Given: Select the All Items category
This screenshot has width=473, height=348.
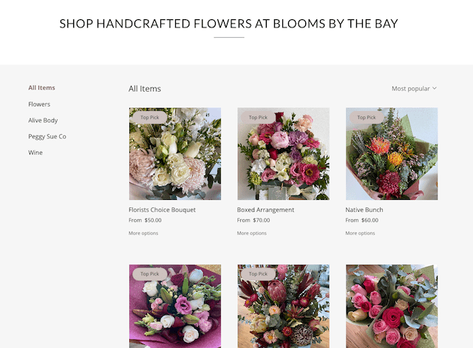Looking at the screenshot, I should (x=41, y=88).
